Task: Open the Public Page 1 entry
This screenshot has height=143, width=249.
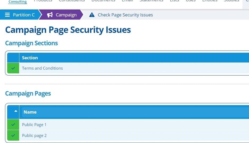Action: [34, 125]
